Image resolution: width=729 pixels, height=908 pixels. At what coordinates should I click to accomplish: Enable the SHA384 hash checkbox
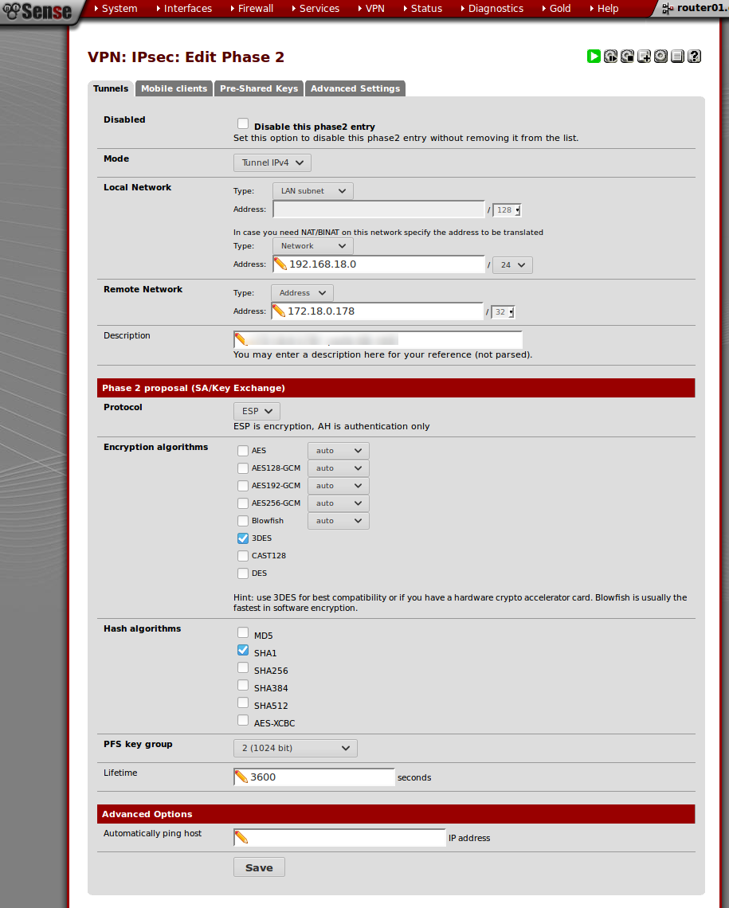pyautogui.click(x=243, y=685)
